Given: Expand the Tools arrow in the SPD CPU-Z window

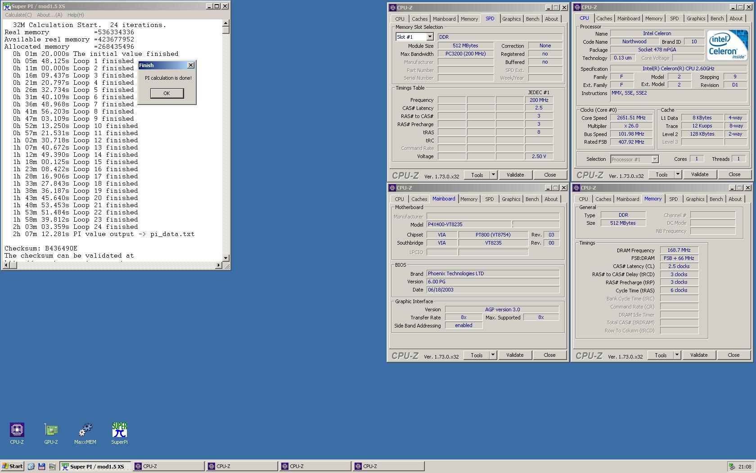Looking at the screenshot, I should [493, 175].
